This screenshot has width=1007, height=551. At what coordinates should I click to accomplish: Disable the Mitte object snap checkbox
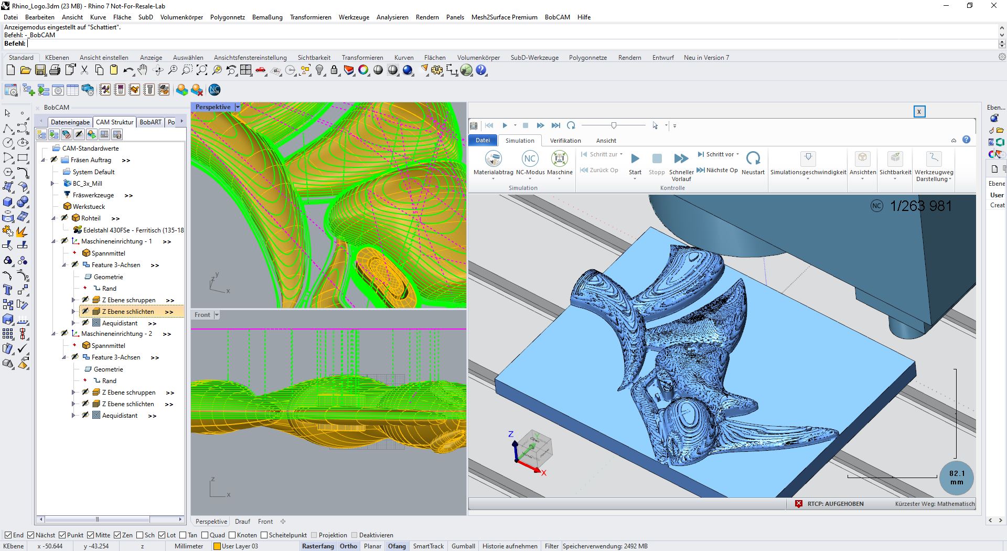(91, 535)
